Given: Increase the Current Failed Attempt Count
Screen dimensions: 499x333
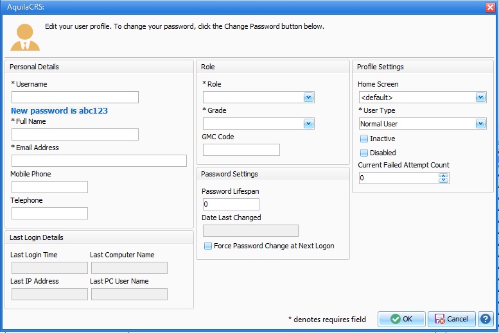Looking at the screenshot, I should click(x=443, y=176).
